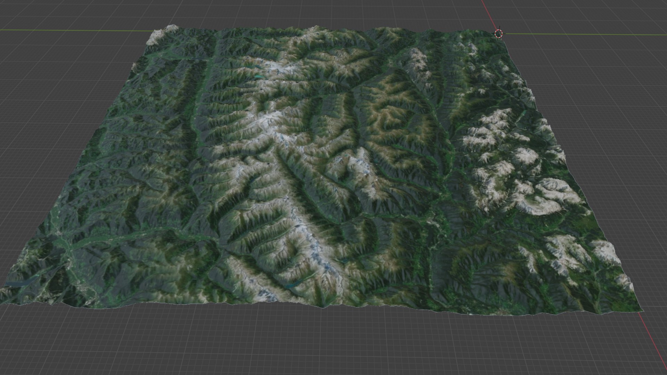Click the red-white 3D cursor marker

[x=499, y=34]
